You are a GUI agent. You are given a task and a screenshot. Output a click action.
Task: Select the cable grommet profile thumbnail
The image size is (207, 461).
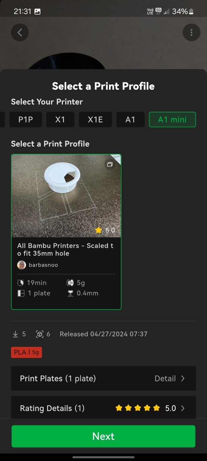click(66, 196)
